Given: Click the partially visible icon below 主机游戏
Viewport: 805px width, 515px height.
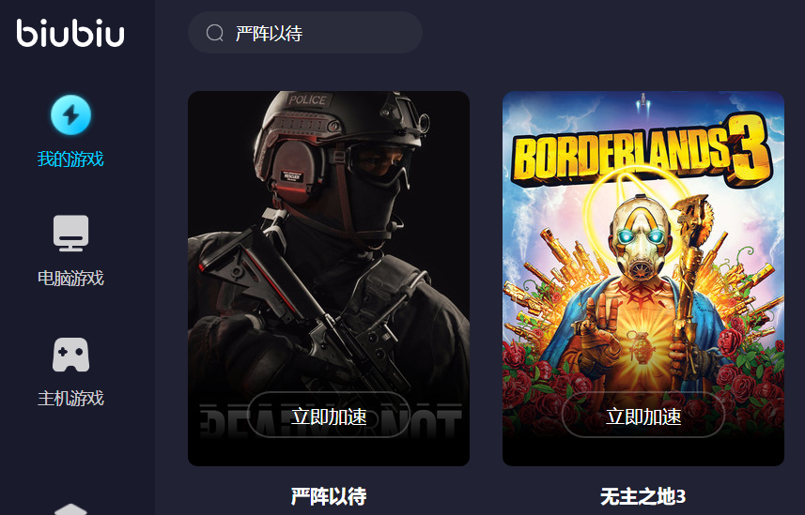Looking at the screenshot, I should (70, 509).
